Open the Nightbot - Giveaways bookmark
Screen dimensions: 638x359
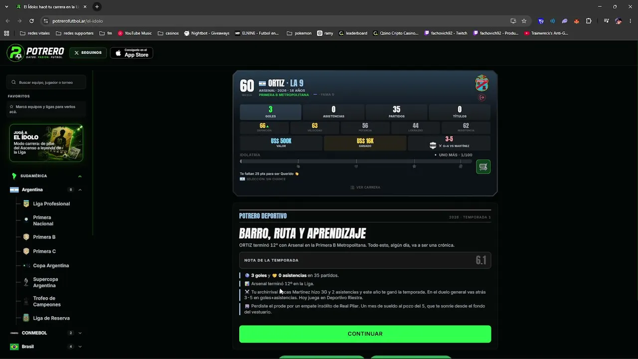coord(207,33)
